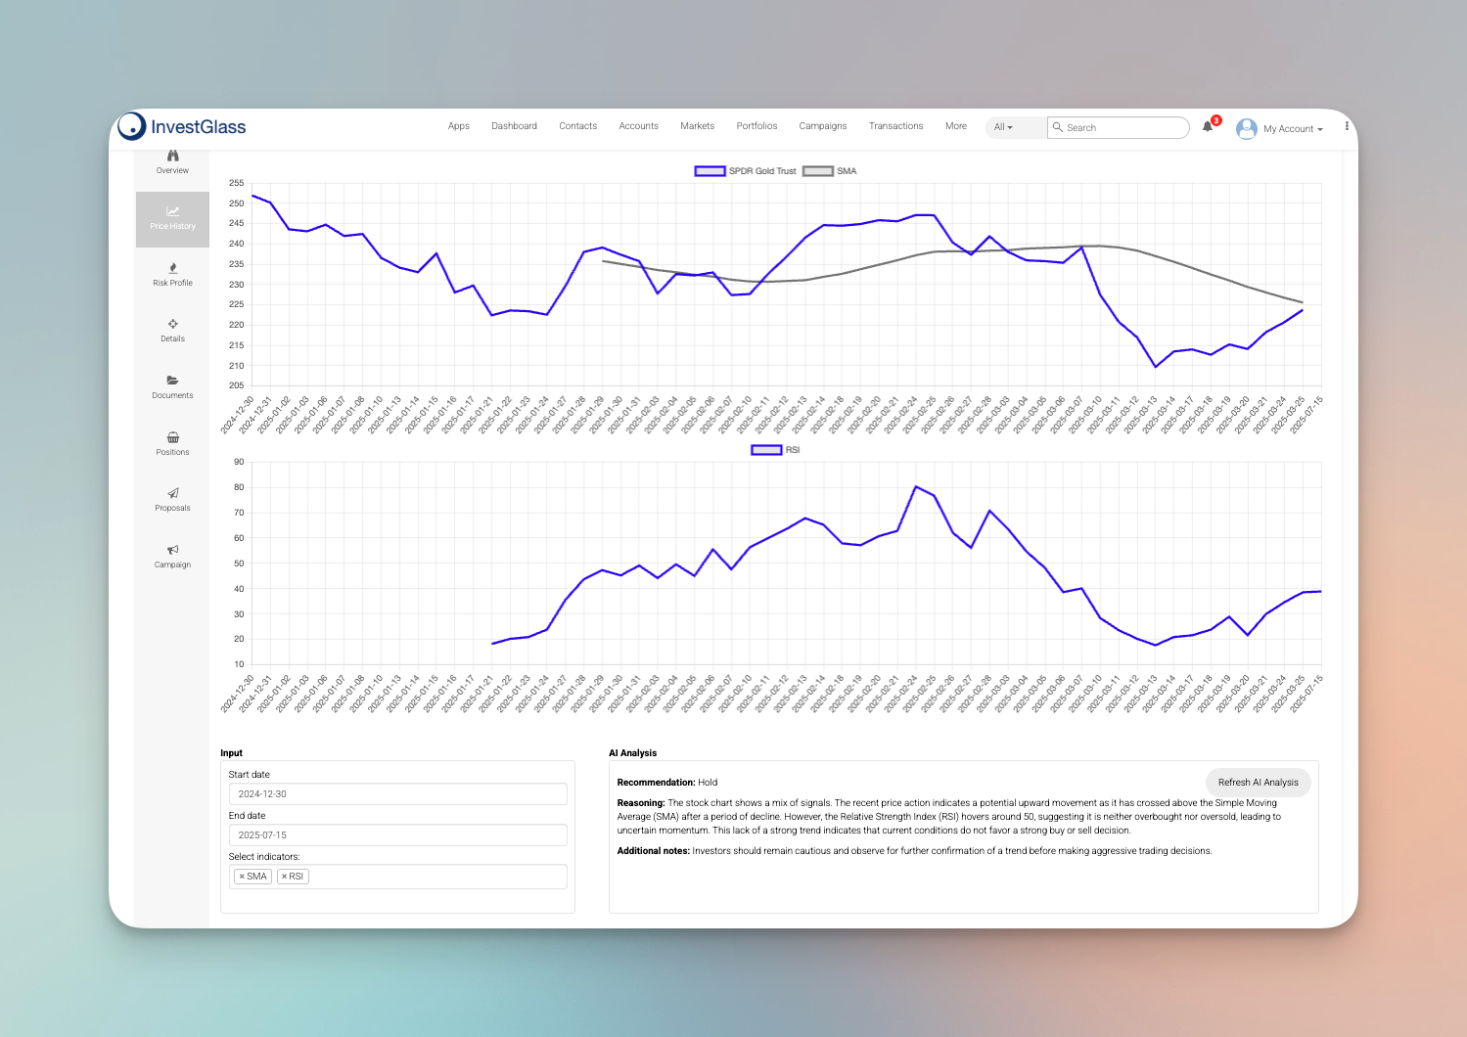Click the notifications bell icon
Screen dimensions: 1467x1037
pyautogui.click(x=1208, y=127)
